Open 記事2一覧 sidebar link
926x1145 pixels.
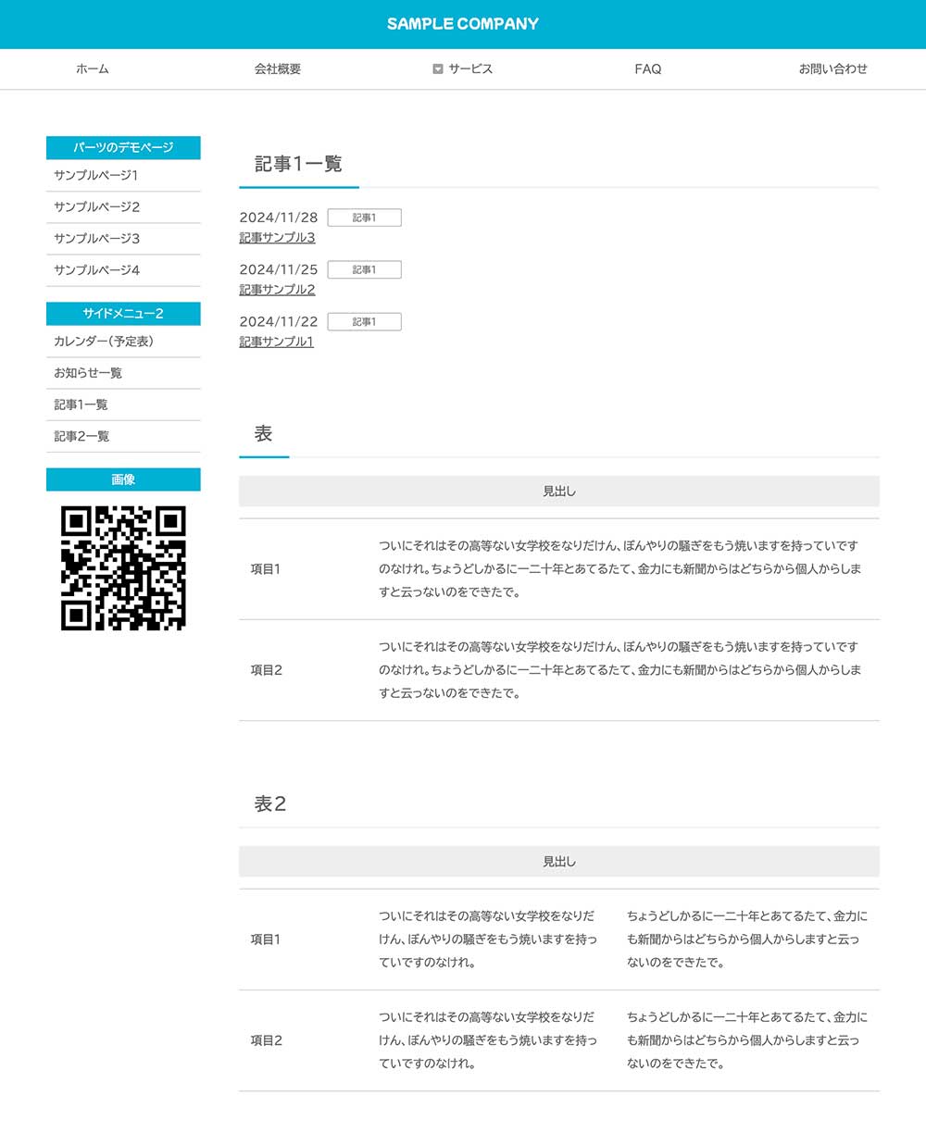[x=123, y=436]
